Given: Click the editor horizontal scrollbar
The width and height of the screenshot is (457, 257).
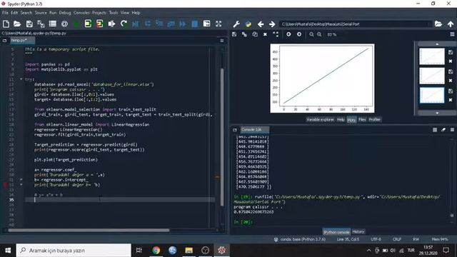Looking at the screenshot, I should tap(89, 230).
